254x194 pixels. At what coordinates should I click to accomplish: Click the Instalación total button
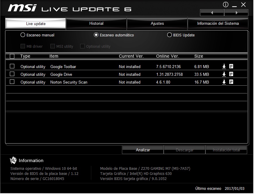(226, 150)
